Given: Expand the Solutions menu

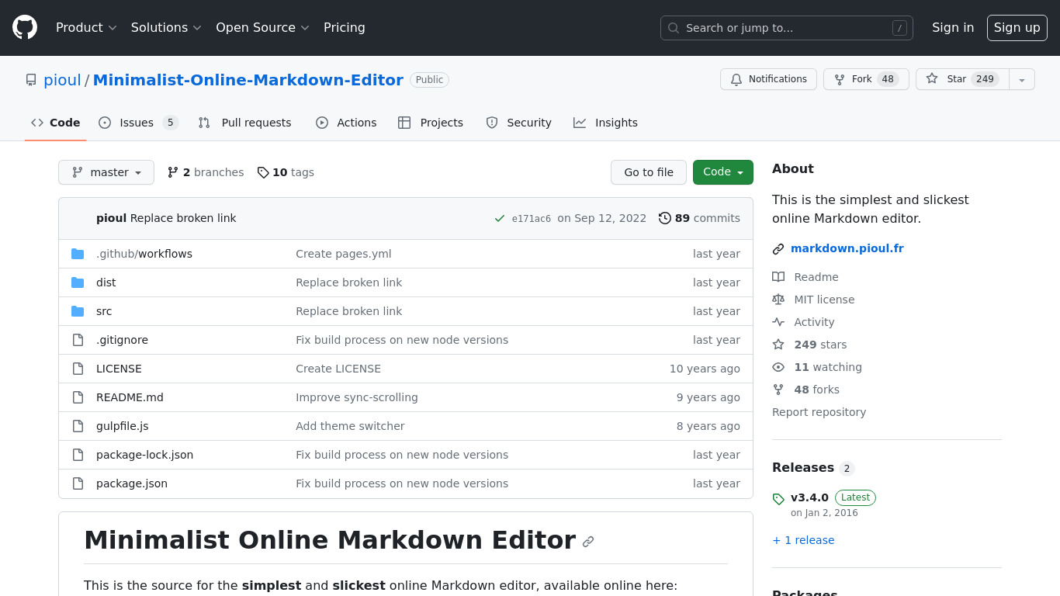Looking at the screenshot, I should click(x=166, y=28).
